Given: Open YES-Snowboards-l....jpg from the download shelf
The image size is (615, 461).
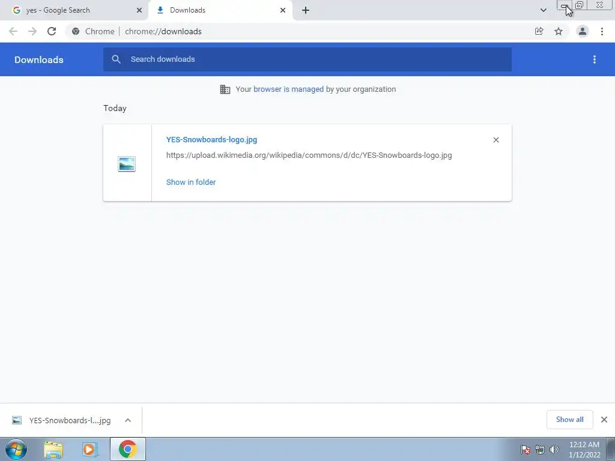Looking at the screenshot, I should (70, 420).
